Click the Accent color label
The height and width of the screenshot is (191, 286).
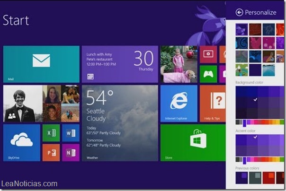point(245,131)
